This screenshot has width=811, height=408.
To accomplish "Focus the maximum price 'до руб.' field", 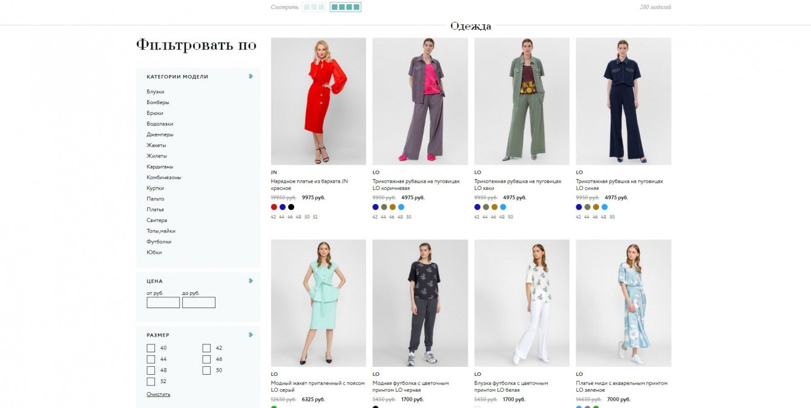I will 199,303.
